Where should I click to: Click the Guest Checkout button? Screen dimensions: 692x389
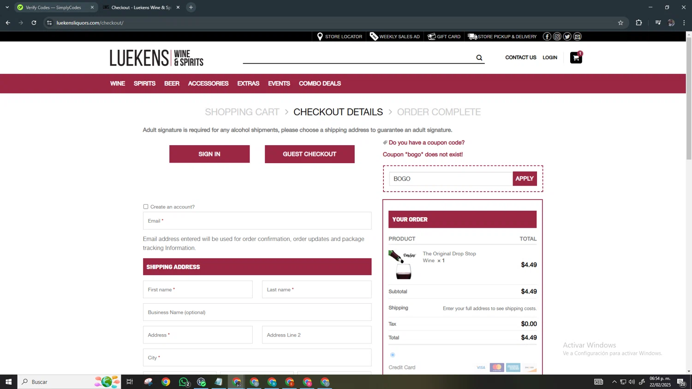(x=310, y=154)
